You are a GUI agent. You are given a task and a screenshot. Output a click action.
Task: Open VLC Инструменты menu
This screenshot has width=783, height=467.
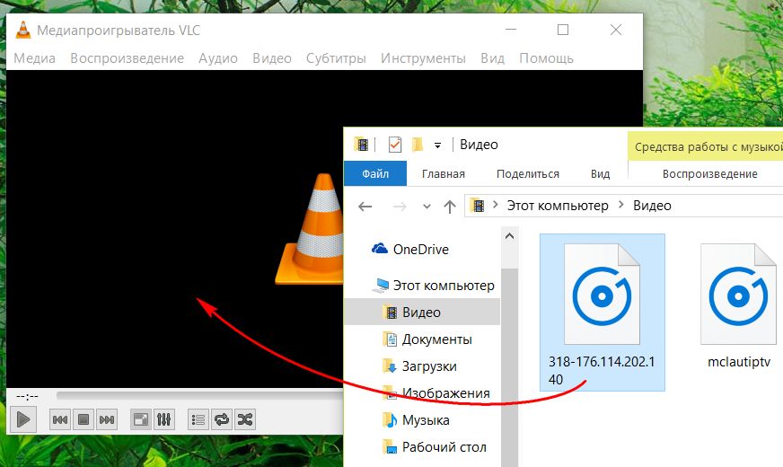pos(423,58)
